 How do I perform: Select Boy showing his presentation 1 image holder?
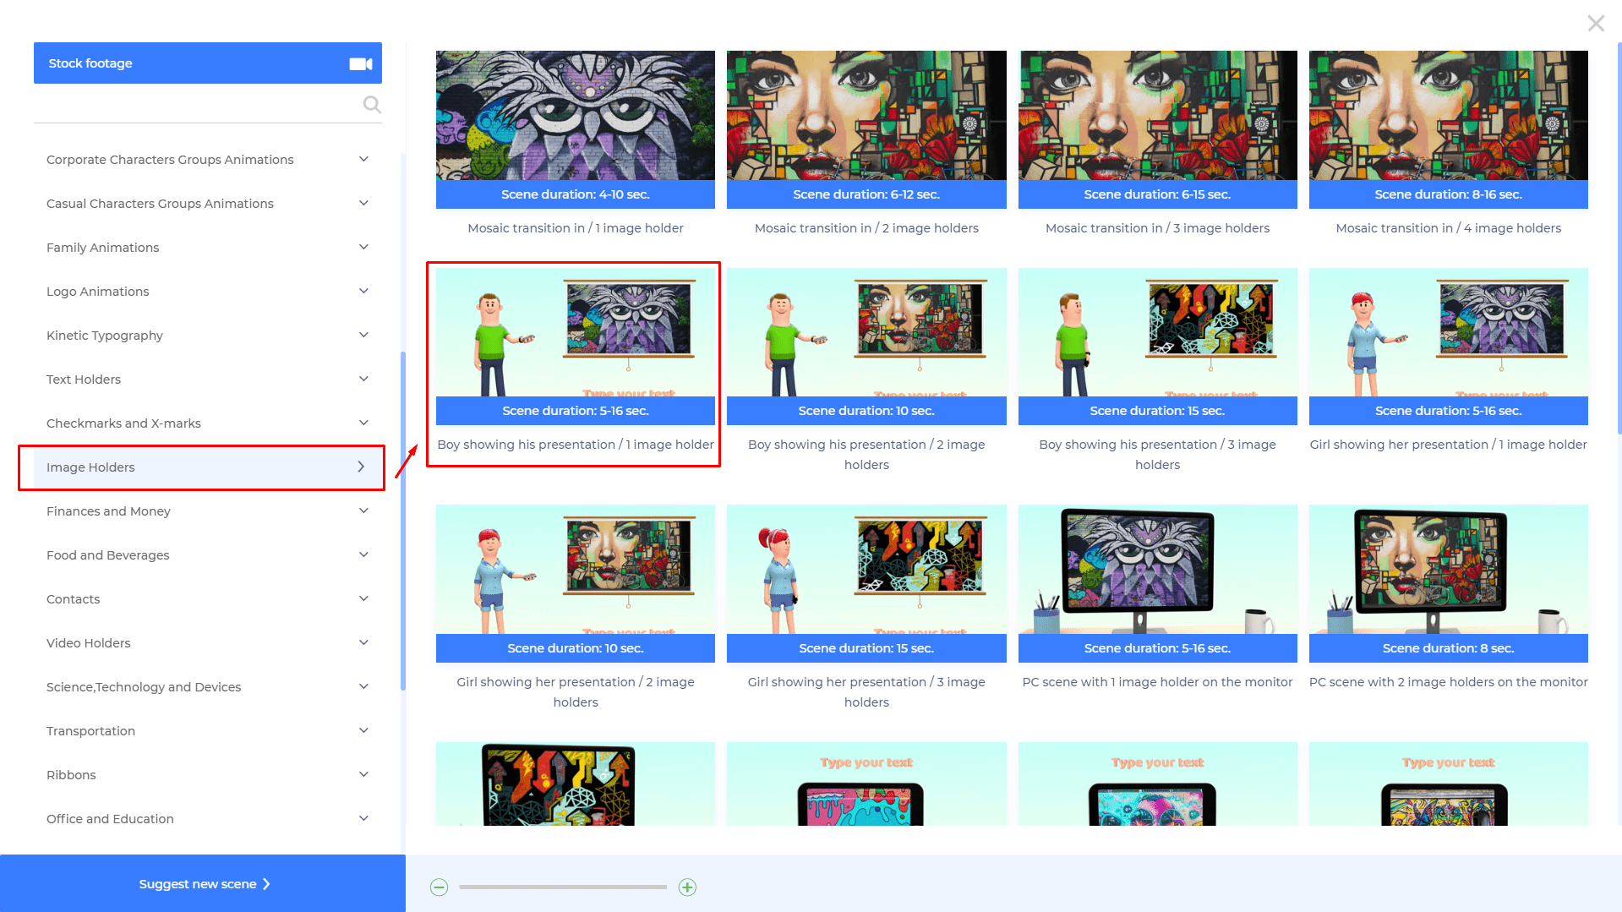pyautogui.click(x=575, y=347)
